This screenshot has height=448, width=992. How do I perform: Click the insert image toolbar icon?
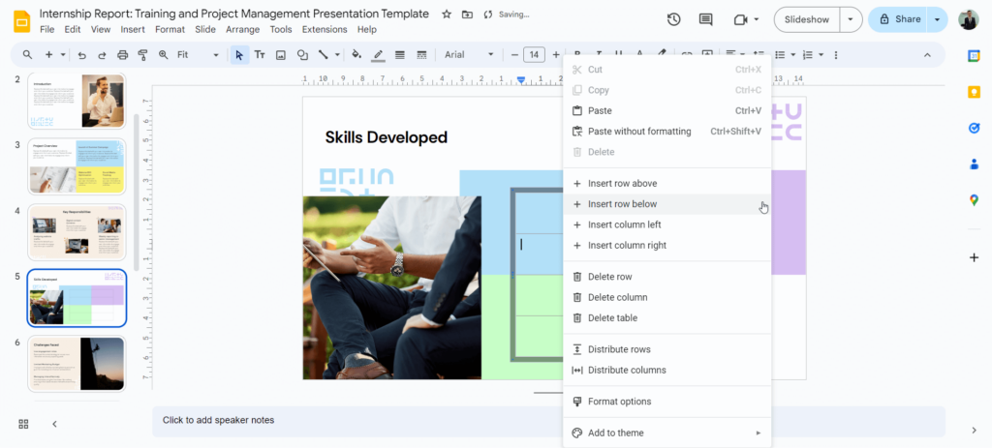coord(281,55)
